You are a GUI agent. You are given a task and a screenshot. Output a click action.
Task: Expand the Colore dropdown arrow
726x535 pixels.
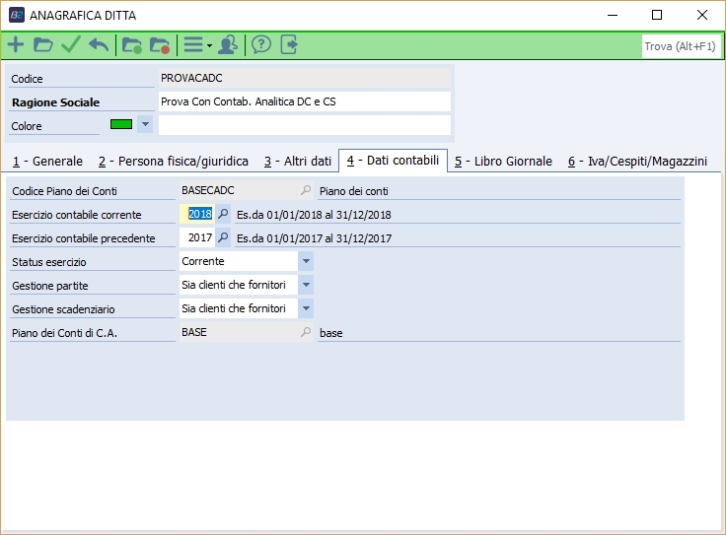[x=145, y=124]
